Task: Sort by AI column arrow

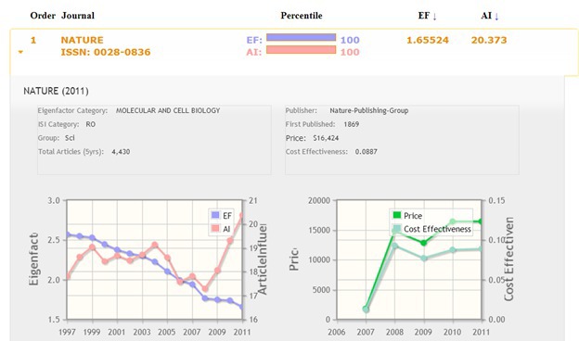Action: point(496,16)
